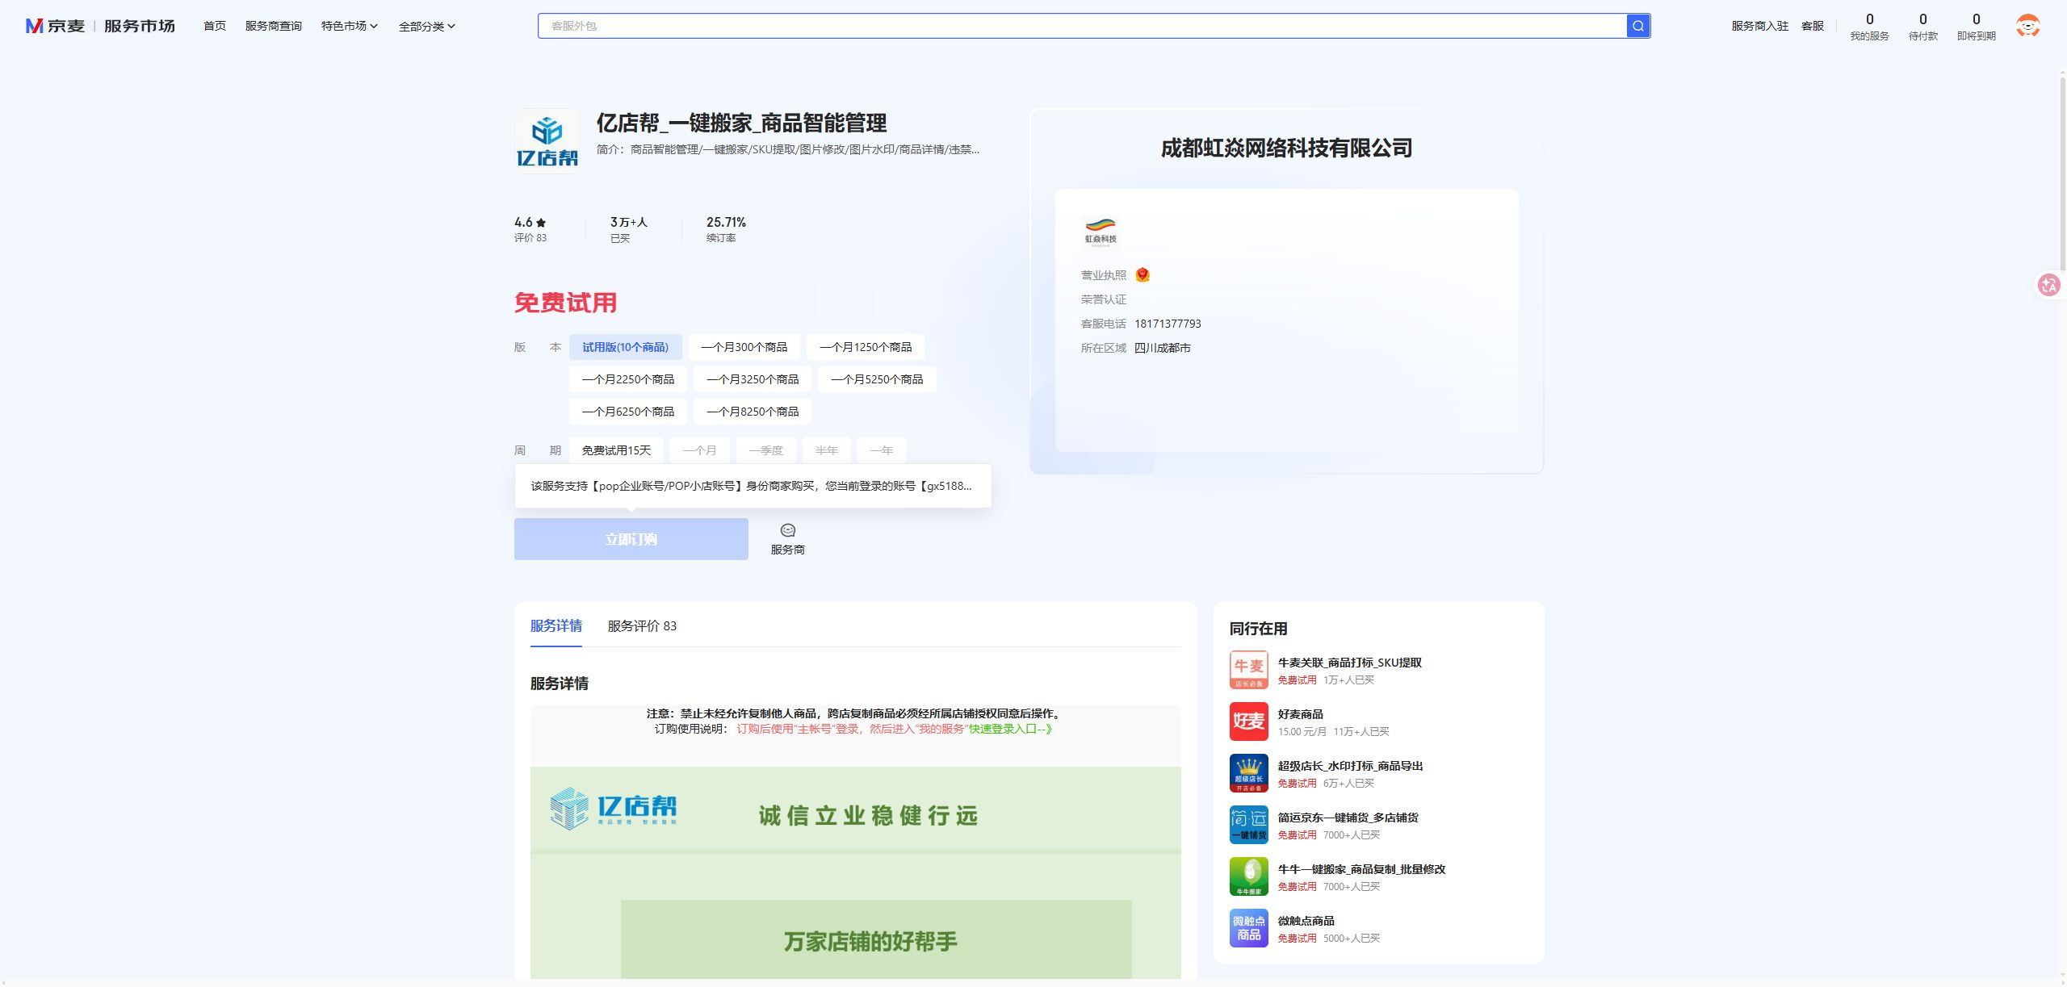Click the search magnifier icon button

(1637, 26)
